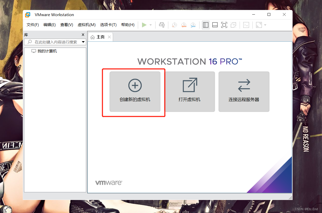The width and height of the screenshot is (322, 213).
Task: Open the library search dropdown arrow
Action: (83, 42)
